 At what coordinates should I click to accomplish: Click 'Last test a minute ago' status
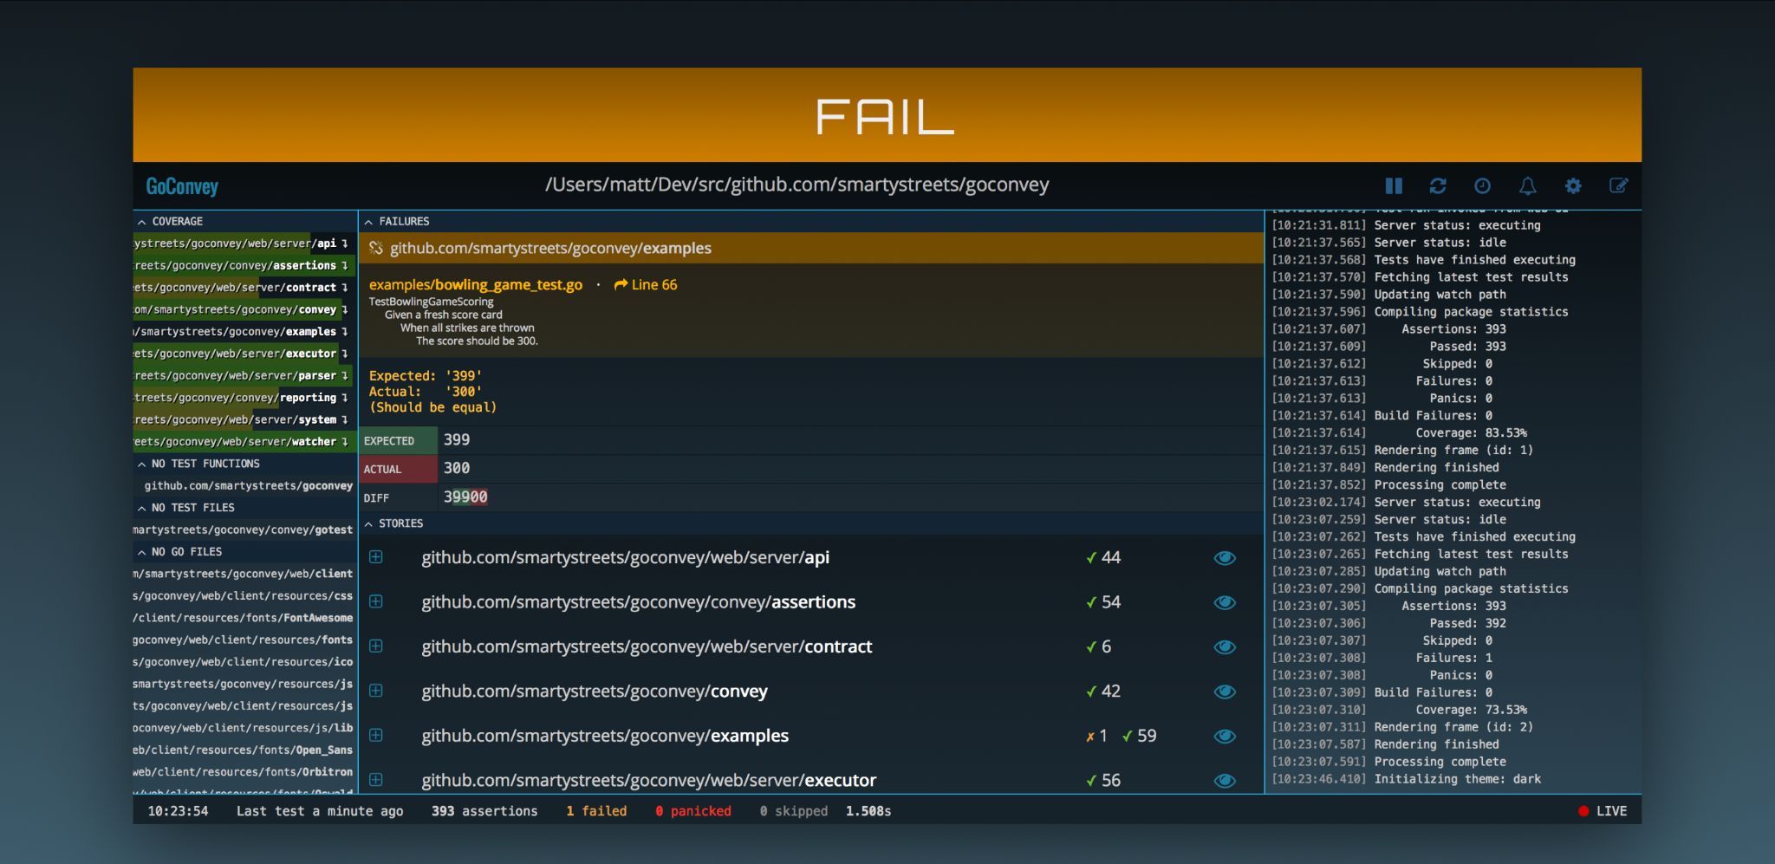[x=320, y=811]
